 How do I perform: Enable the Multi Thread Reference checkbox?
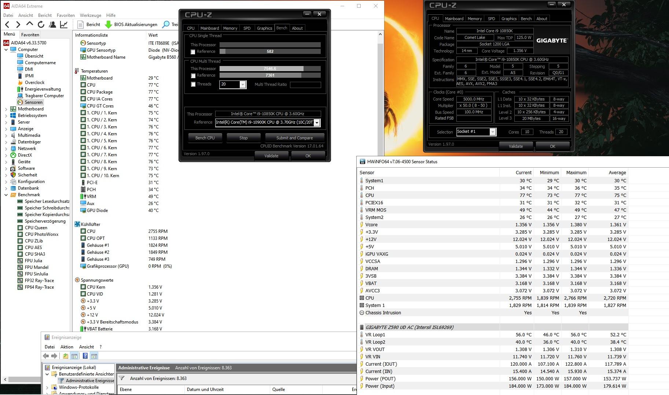193,76
